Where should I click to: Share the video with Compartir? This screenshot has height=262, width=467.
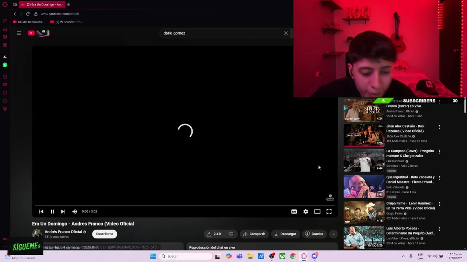point(254,234)
